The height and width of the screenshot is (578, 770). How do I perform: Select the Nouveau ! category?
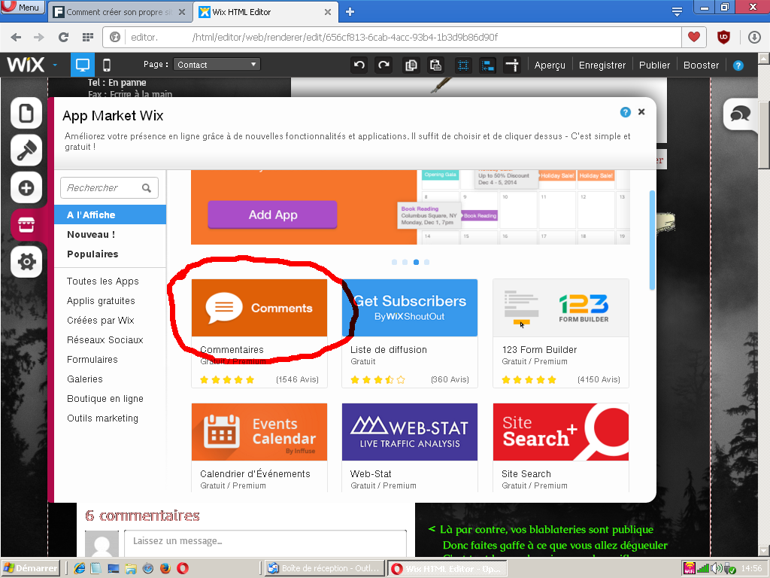point(91,235)
